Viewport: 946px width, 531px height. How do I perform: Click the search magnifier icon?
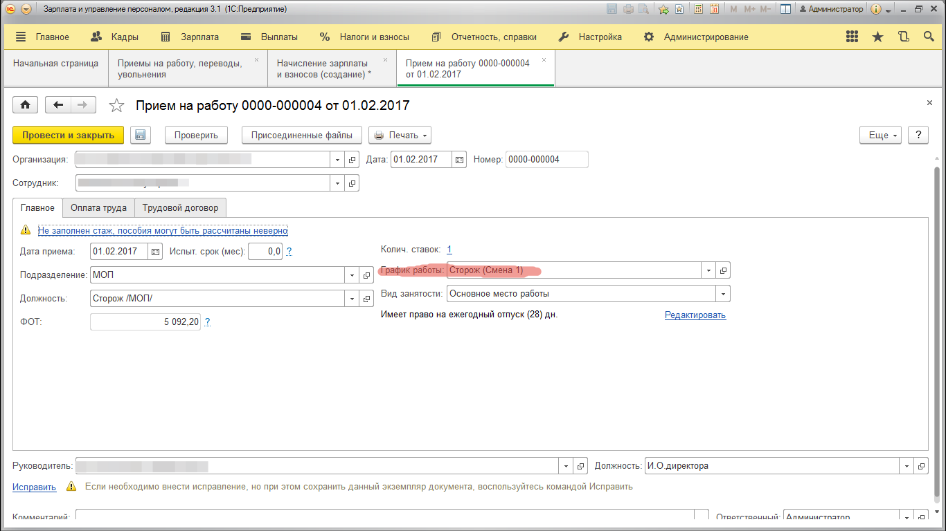tap(928, 37)
